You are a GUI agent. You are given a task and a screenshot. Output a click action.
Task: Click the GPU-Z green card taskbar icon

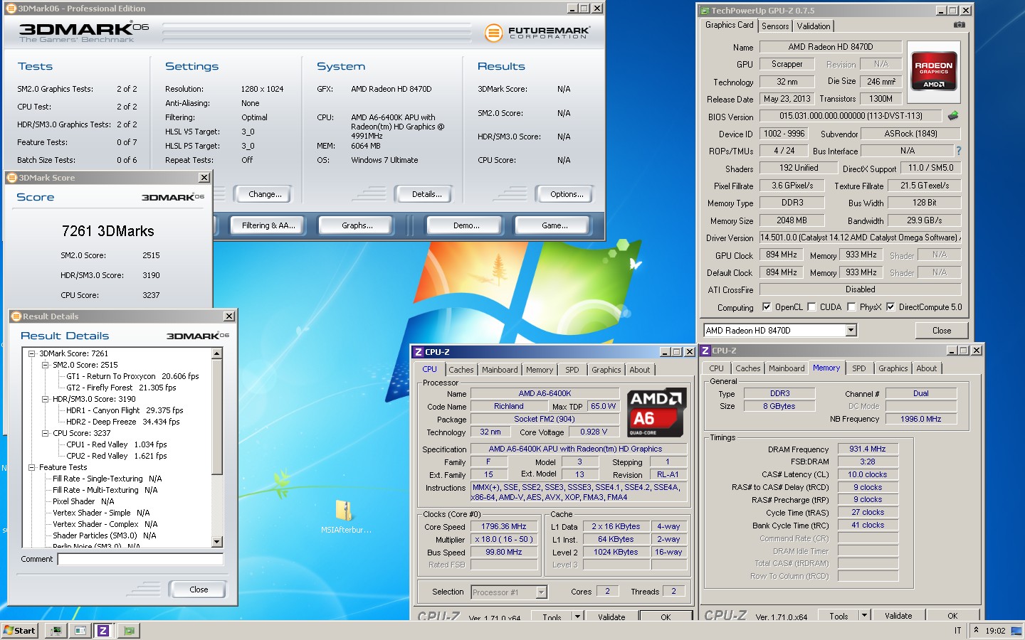[x=128, y=630]
